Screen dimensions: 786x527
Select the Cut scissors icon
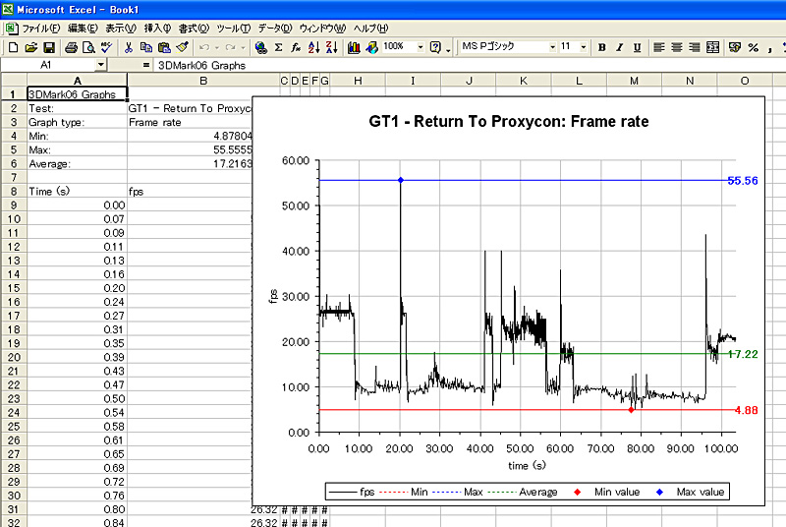tap(129, 47)
